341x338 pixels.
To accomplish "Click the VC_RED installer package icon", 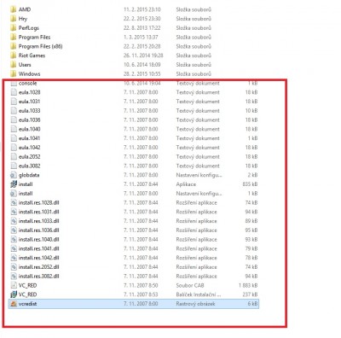I will click(14, 294).
